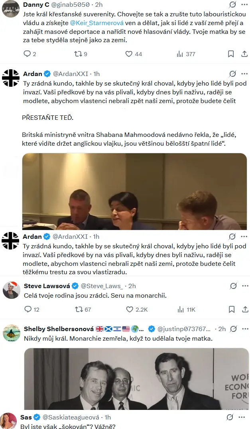Like Danny C's tweet

tap(129, 54)
